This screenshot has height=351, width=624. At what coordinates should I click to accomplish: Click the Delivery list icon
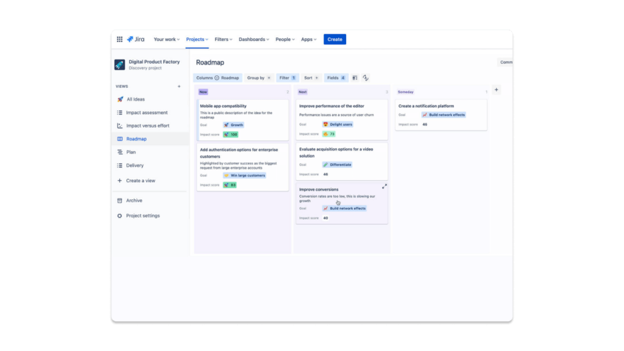coord(119,166)
